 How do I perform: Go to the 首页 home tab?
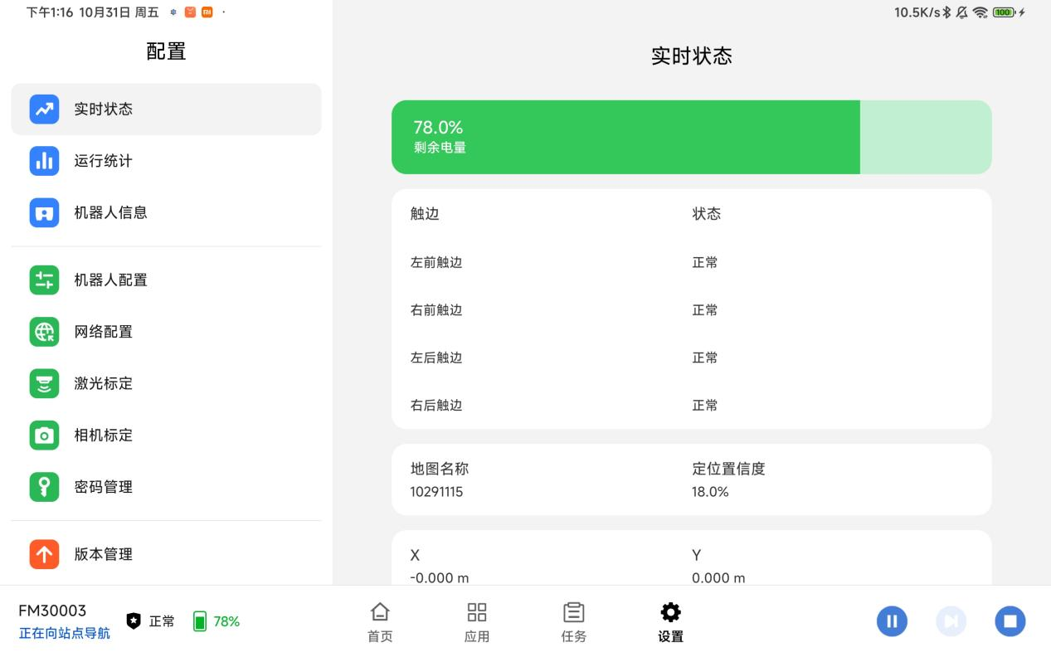380,622
